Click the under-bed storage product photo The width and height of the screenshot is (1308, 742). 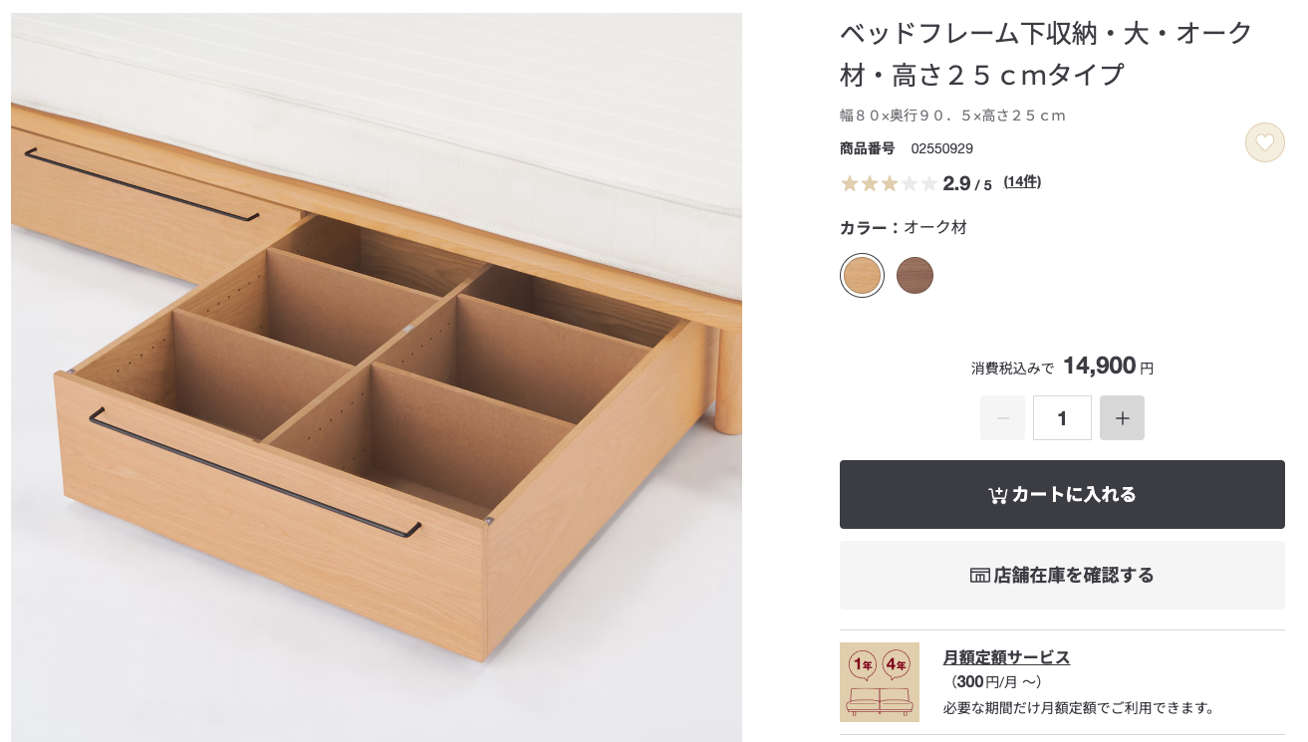[377, 378]
